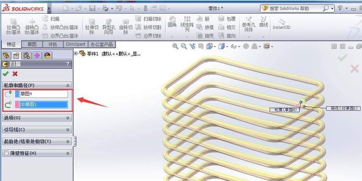Switch to the Sketch (草图) tab
Screen dimensions: 362x181
tap(32, 44)
